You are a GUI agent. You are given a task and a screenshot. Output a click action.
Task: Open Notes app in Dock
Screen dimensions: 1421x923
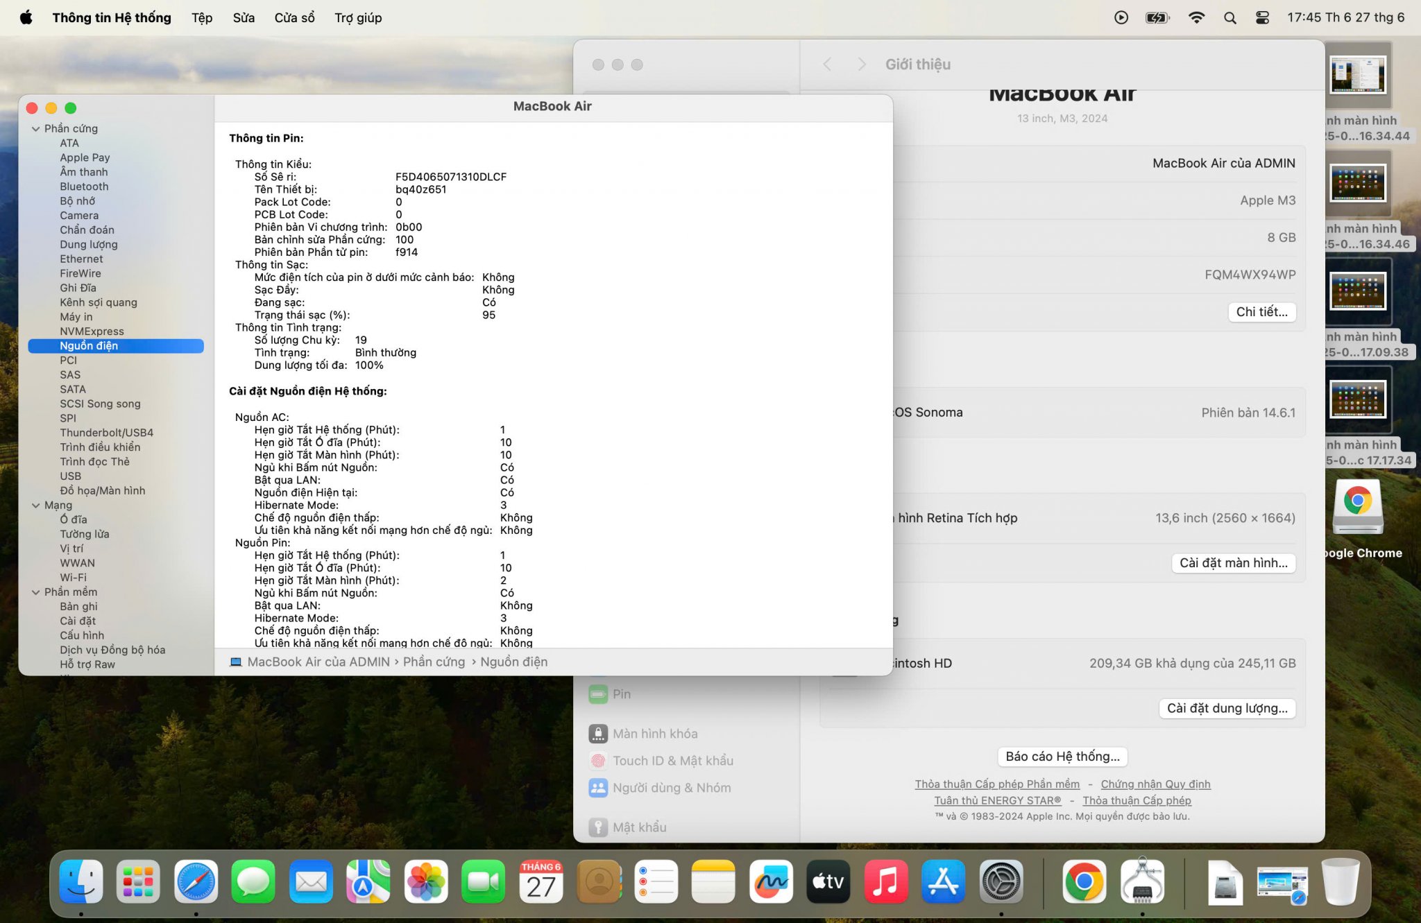click(x=713, y=881)
